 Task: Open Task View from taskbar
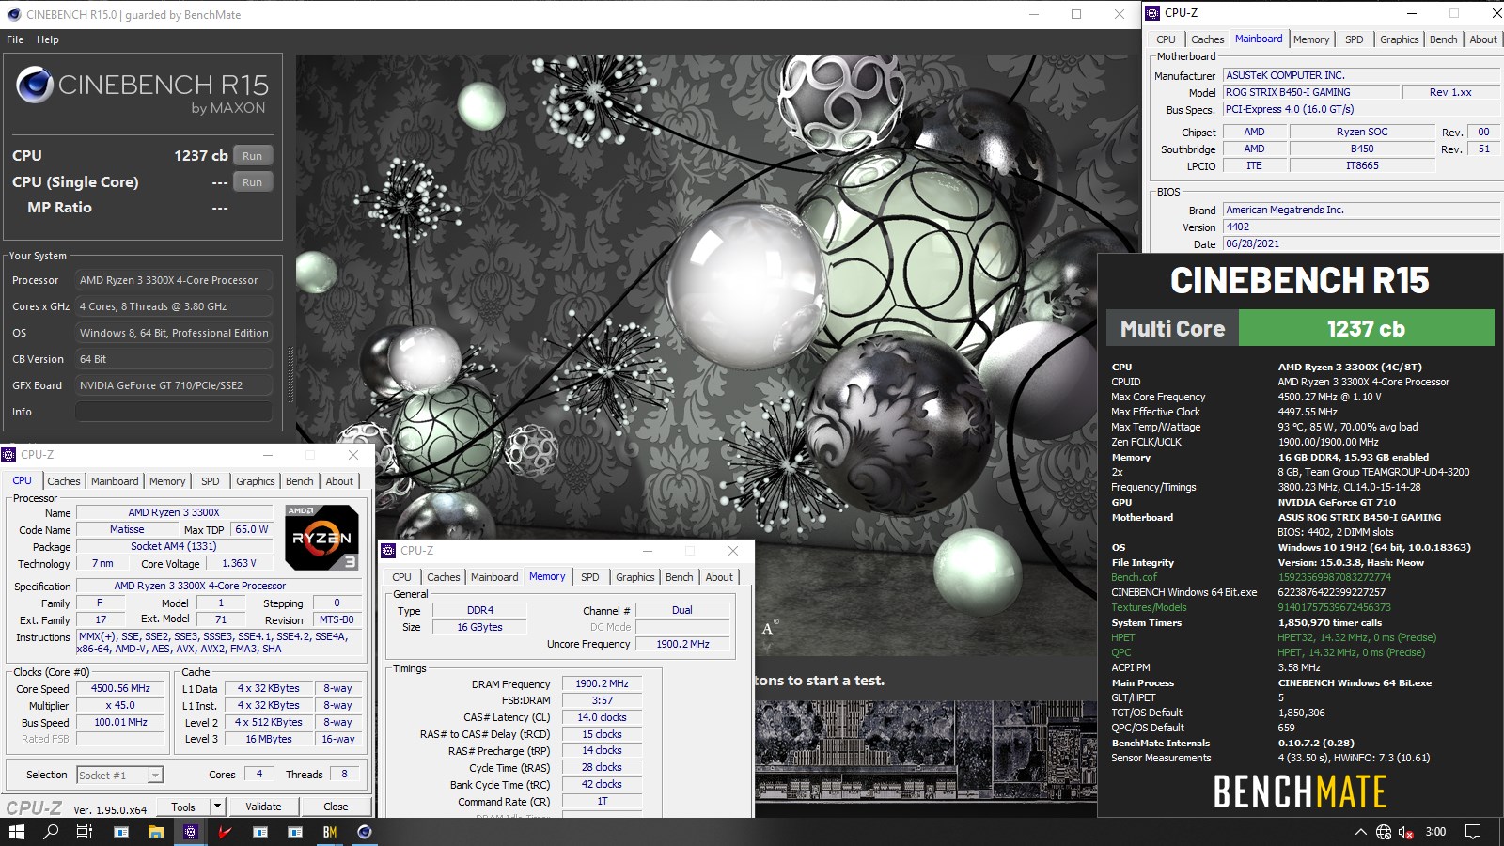(x=84, y=832)
